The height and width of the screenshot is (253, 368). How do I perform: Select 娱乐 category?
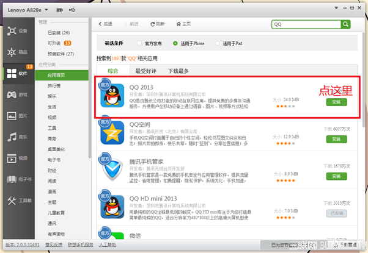52,96
